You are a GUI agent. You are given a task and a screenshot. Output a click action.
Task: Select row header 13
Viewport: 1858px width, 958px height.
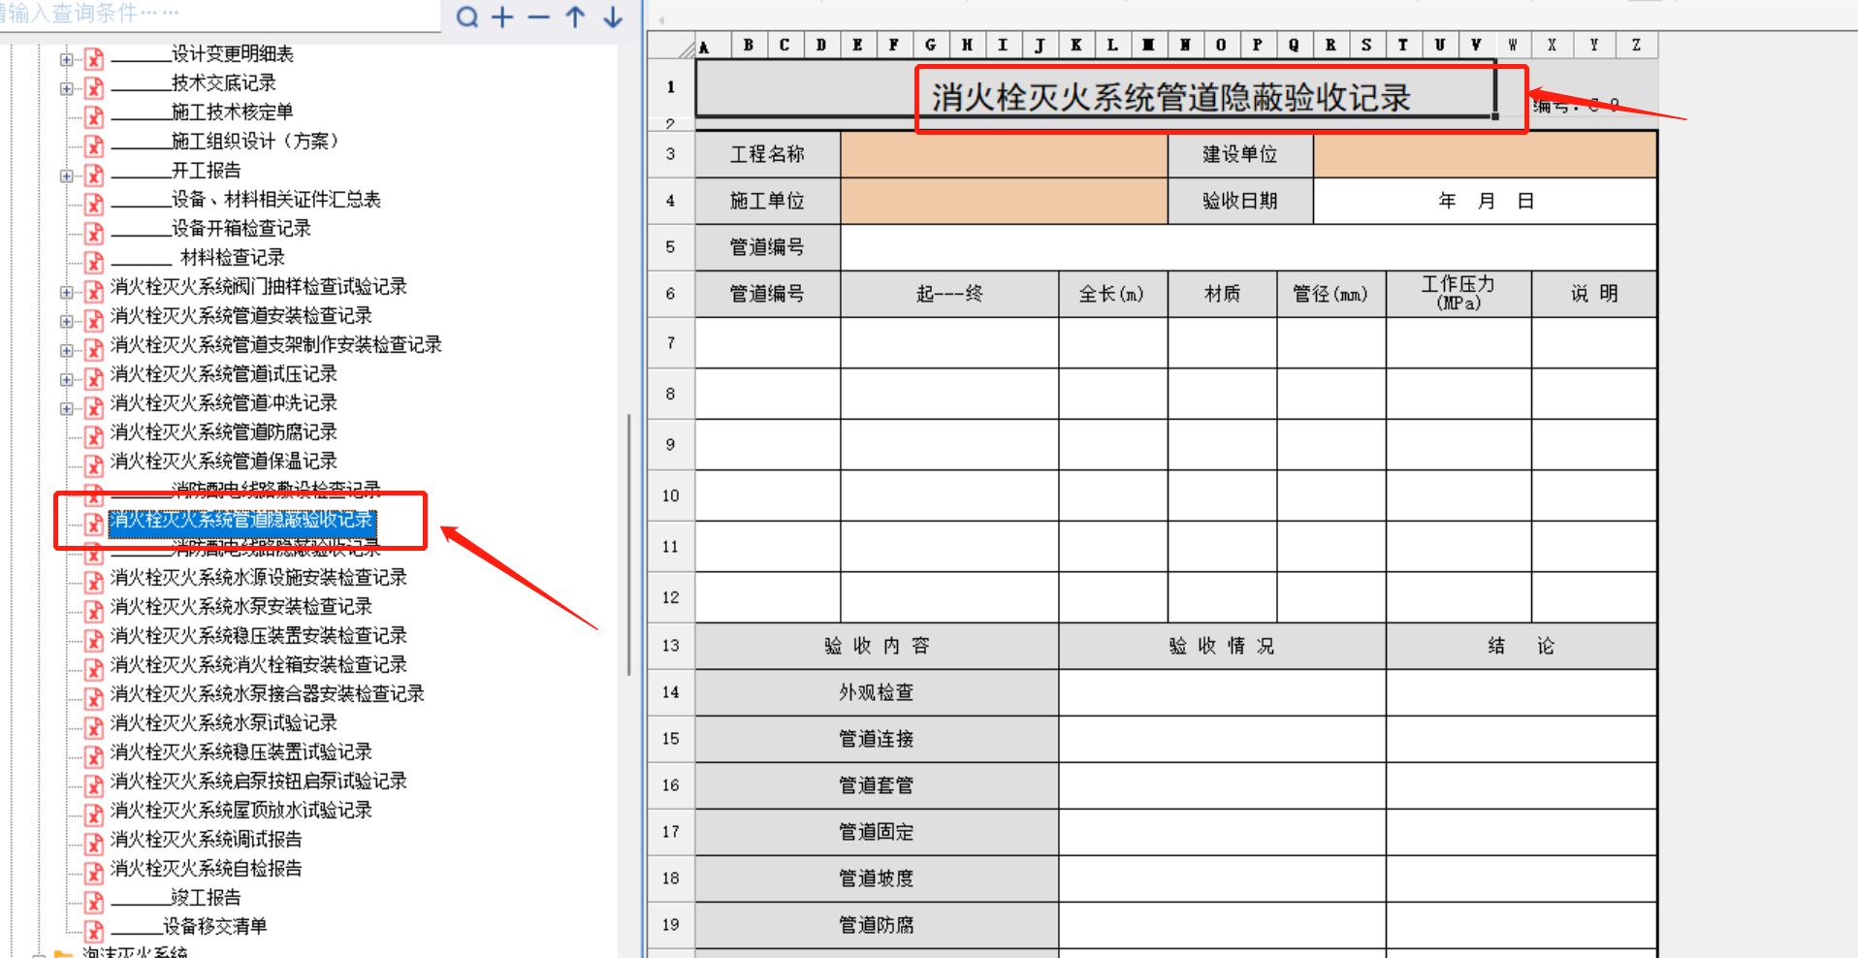671,646
